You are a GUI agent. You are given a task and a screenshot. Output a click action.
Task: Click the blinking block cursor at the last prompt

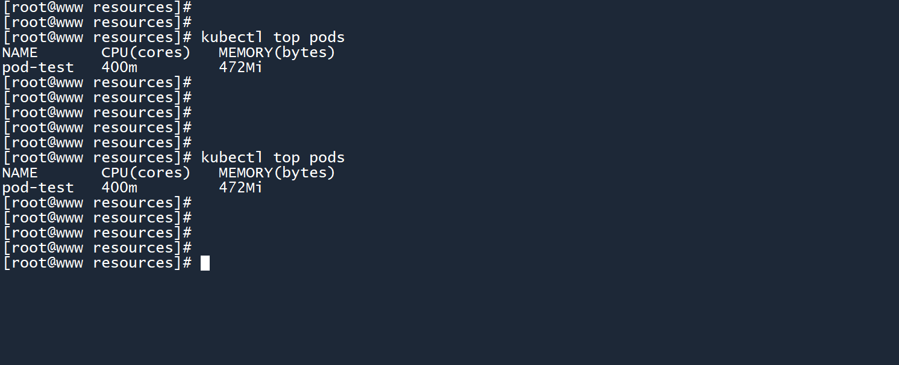tap(205, 263)
